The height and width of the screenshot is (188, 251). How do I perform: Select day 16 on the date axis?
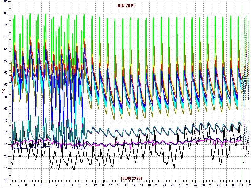point(126,185)
